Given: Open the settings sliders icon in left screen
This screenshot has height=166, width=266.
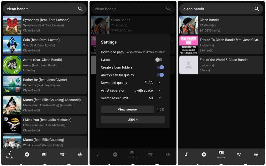Looking at the screenshot, I should [80, 154].
